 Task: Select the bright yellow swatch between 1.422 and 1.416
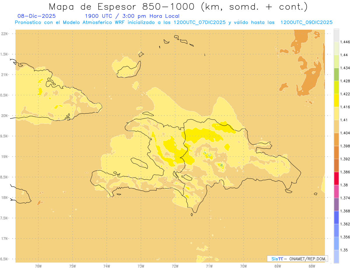coord(336,100)
